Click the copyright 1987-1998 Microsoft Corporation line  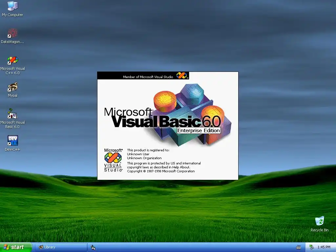(x=161, y=171)
